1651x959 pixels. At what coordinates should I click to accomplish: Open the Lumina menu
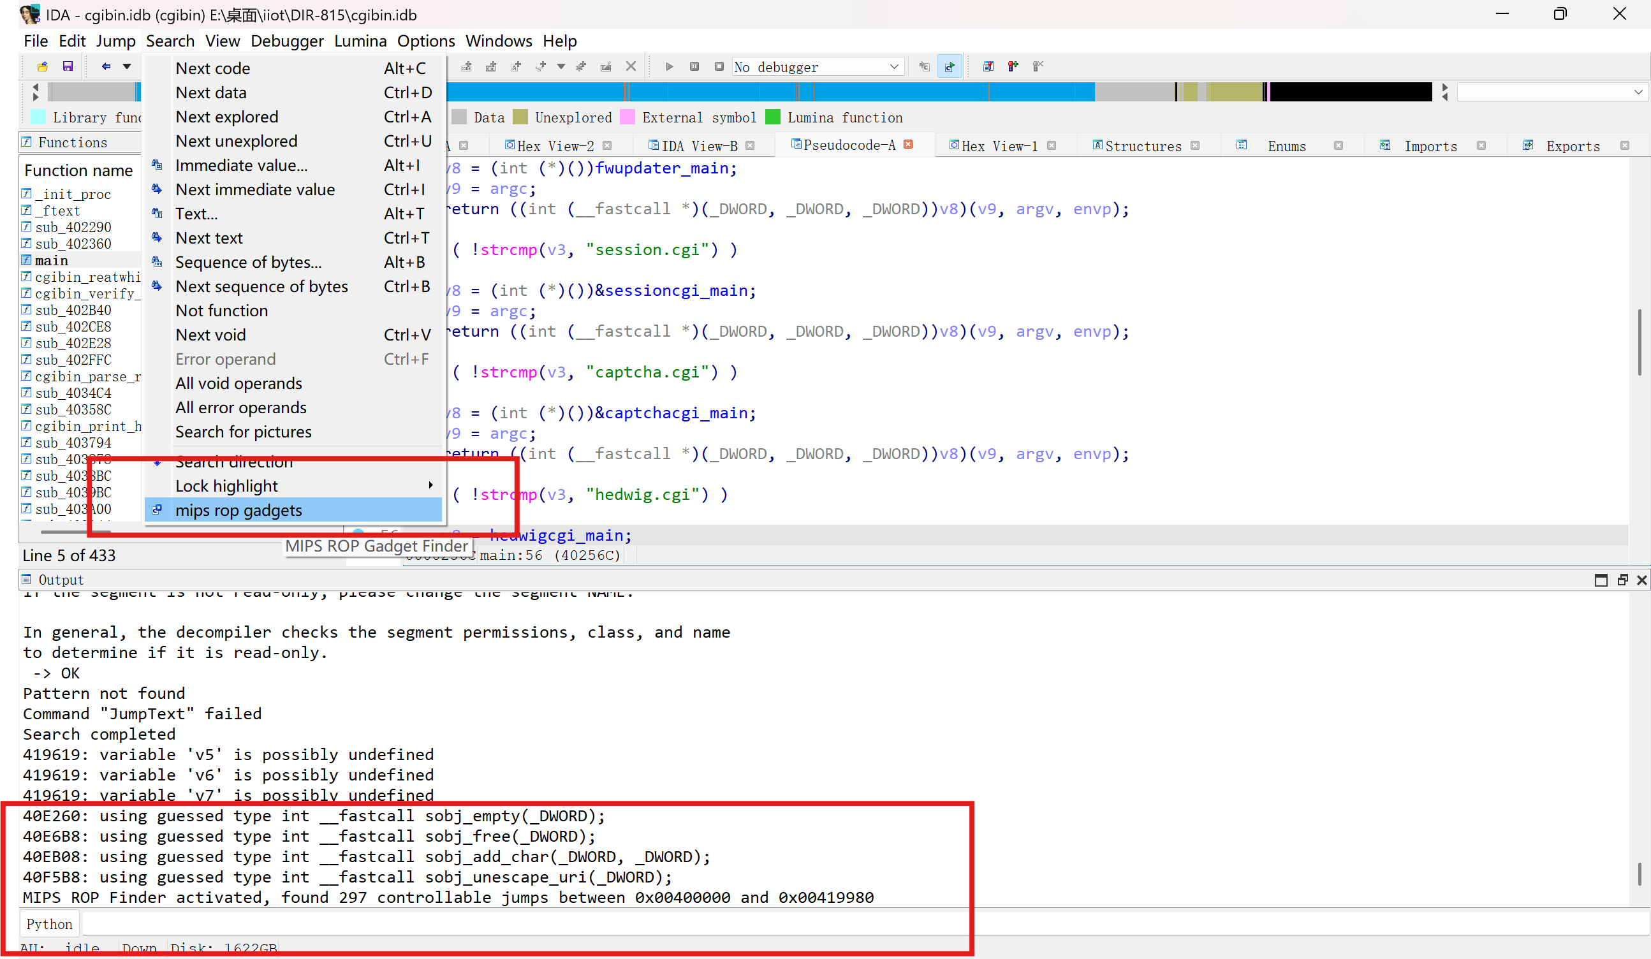coord(360,41)
